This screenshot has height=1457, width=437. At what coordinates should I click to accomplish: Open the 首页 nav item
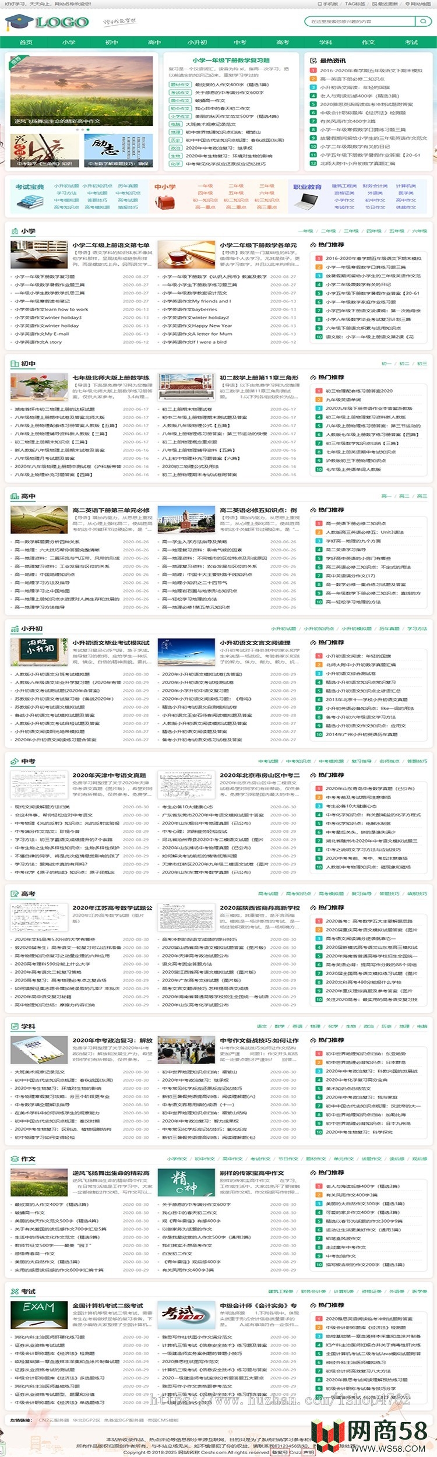pos(26,42)
